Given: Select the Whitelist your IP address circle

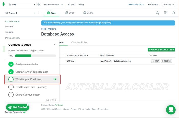Looking at the screenshot, I should pyautogui.click(x=11, y=79).
